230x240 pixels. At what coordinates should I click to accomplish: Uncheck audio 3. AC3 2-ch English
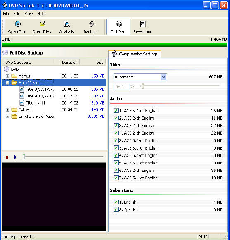click(116, 126)
